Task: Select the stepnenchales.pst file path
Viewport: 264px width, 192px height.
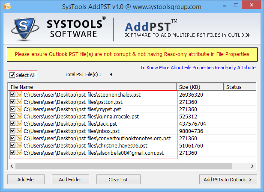Action: click(82, 95)
